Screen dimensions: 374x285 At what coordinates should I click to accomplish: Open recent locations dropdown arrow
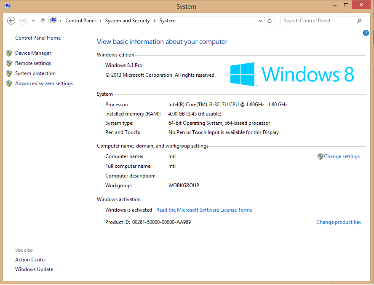tap(33, 21)
